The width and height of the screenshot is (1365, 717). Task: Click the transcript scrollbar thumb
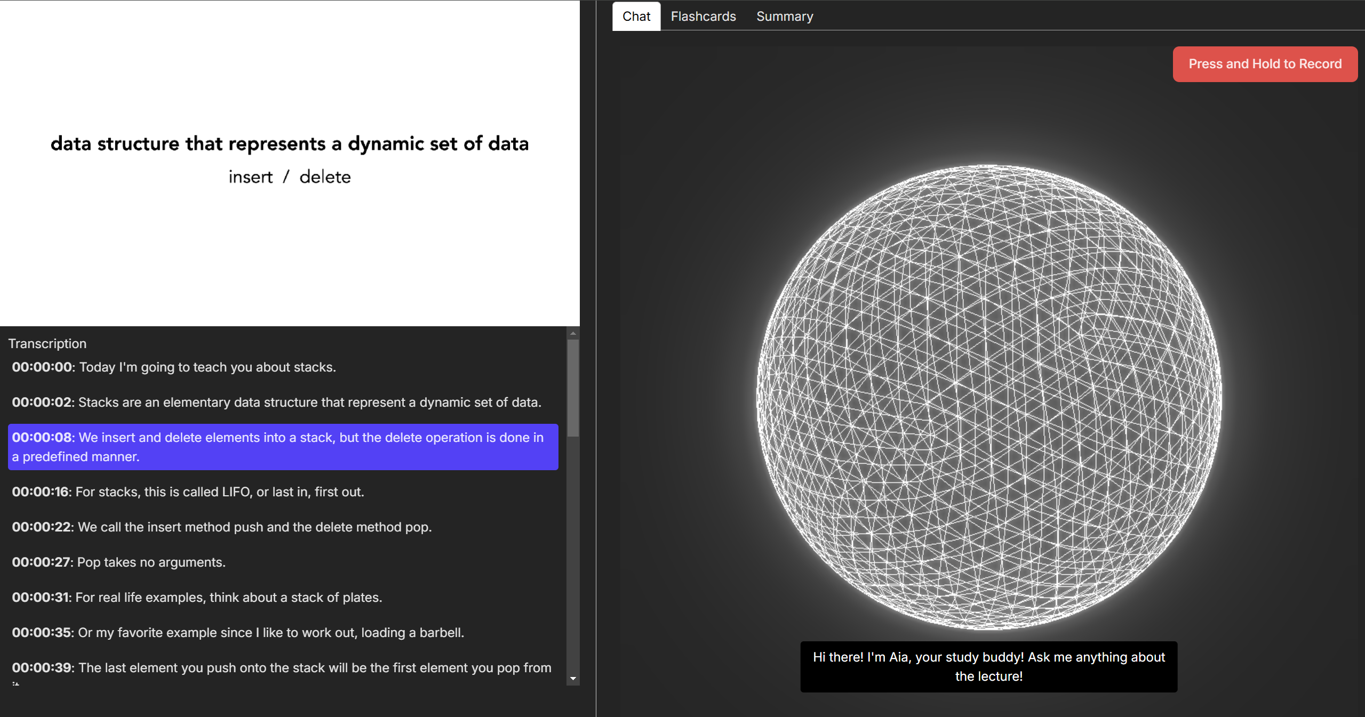coord(573,388)
